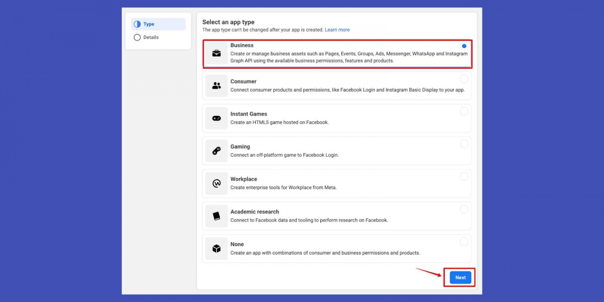Select the Workplace radio button
The height and width of the screenshot is (302, 604).
click(464, 177)
